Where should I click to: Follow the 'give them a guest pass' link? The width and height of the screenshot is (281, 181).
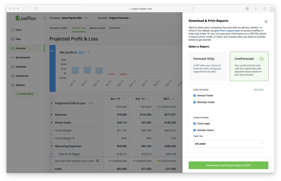tap(227, 31)
